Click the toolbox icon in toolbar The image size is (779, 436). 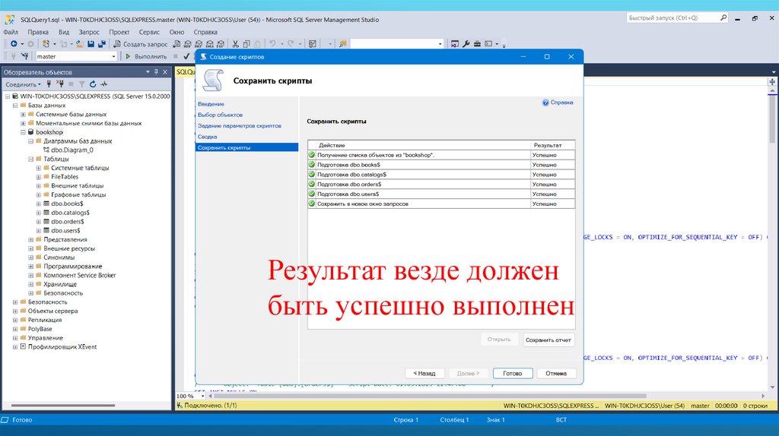(477, 44)
